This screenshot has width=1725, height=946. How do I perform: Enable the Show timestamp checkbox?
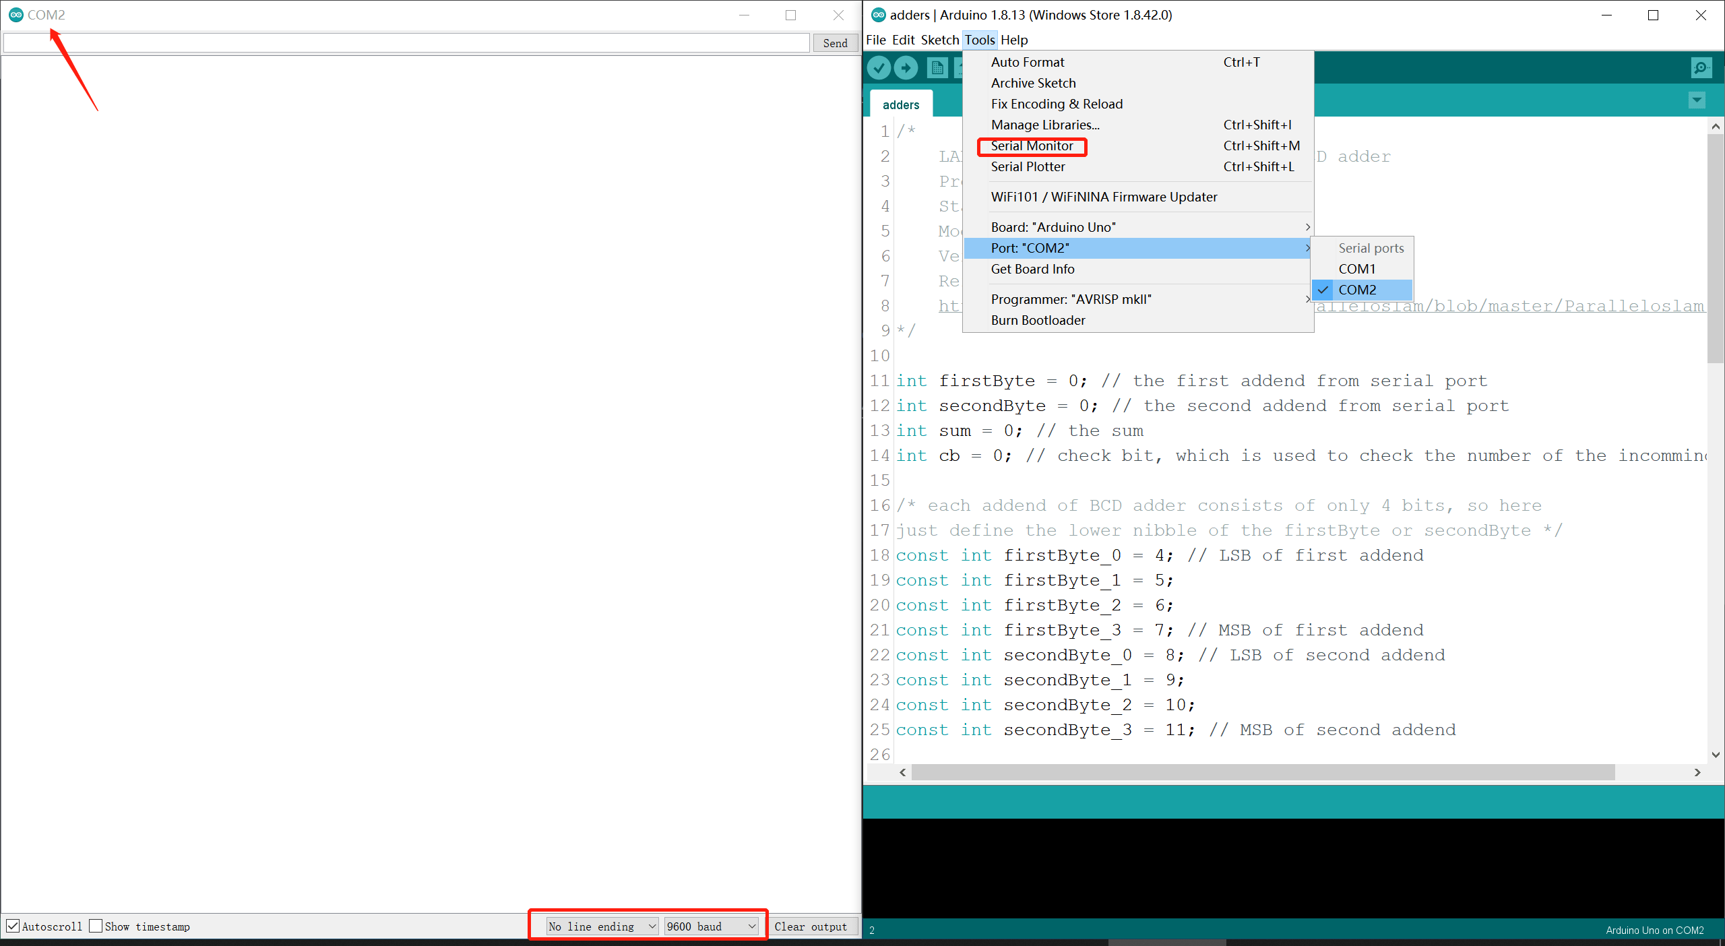[96, 926]
